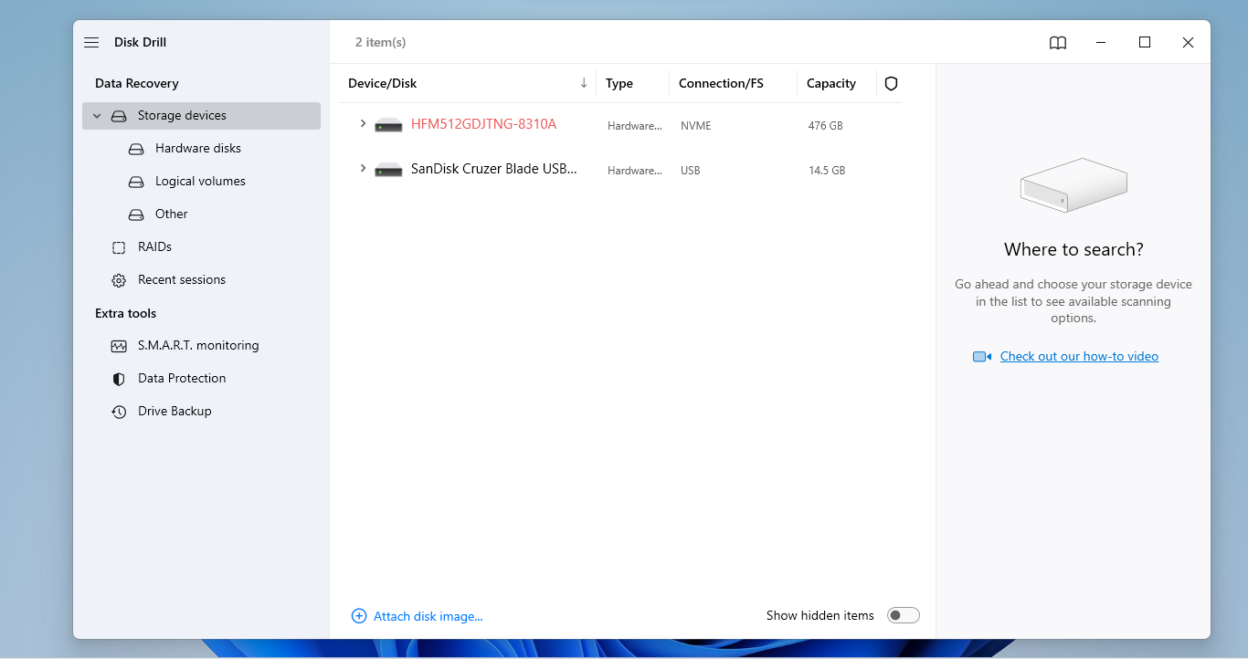The height and width of the screenshot is (659, 1248).
Task: Open Recent sessions
Action: (182, 279)
